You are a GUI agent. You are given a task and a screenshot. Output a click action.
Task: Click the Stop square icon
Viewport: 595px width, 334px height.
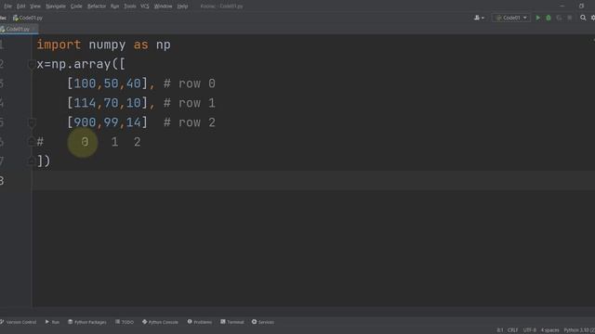pos(570,18)
